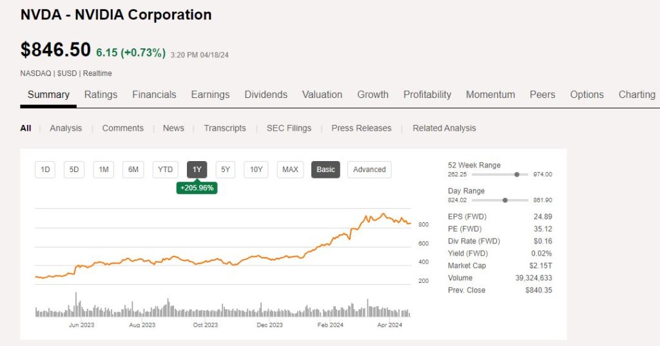View Press Releases filter
The width and height of the screenshot is (660, 346).
361,128
